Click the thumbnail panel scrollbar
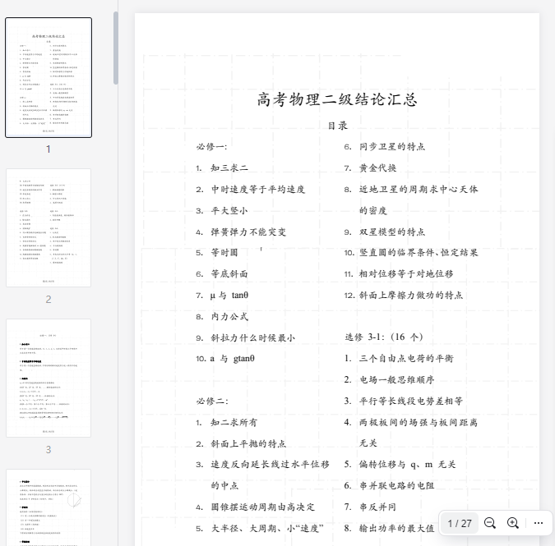Image resolution: width=555 pixels, height=546 pixels. click(116, 49)
